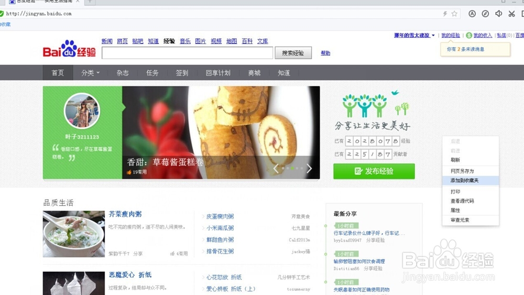
Task: Open the 杂志 navigation tab
Action: (122, 73)
